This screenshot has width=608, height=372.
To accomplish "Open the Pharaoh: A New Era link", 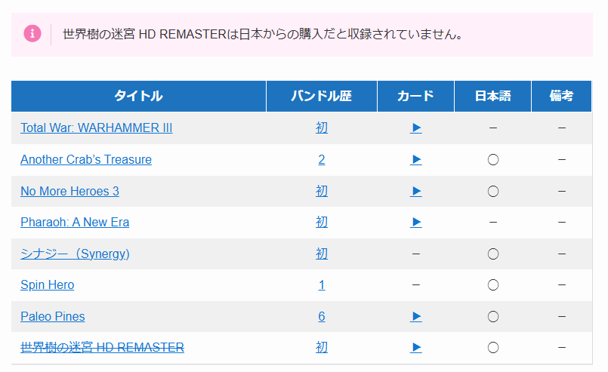I will (x=75, y=223).
